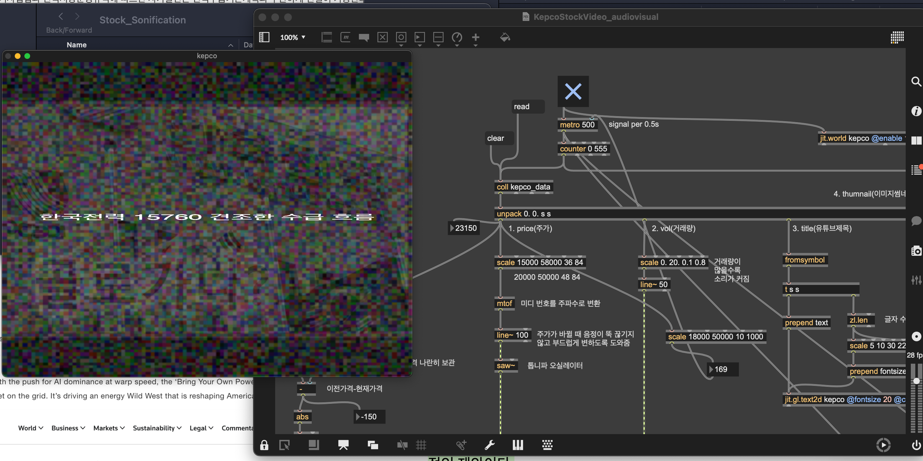Click the search magnifier in the right sidebar
923x461 pixels.
916,82
